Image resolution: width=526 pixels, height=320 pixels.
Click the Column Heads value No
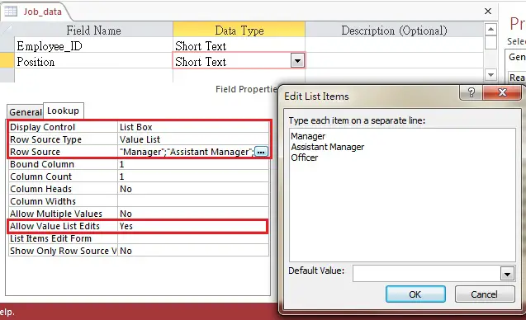click(x=193, y=189)
